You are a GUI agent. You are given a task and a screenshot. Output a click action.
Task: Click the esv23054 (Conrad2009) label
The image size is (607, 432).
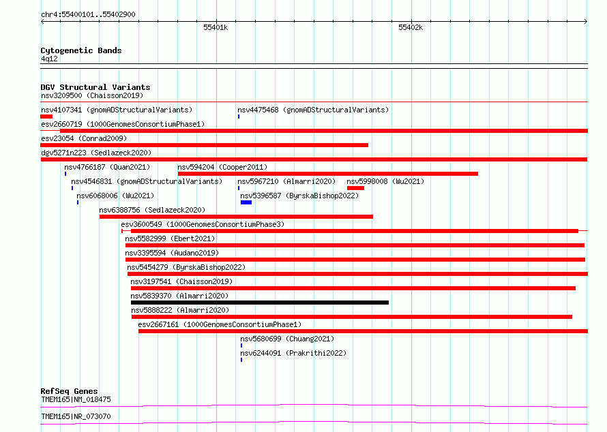84,138
